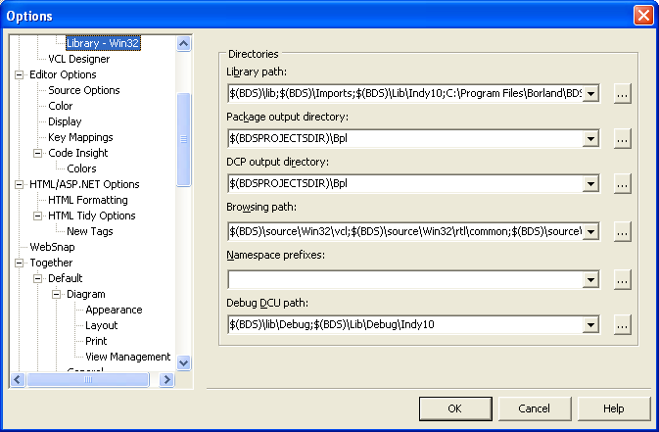
Task: Select Key Mappings tree item
Action: (80, 137)
